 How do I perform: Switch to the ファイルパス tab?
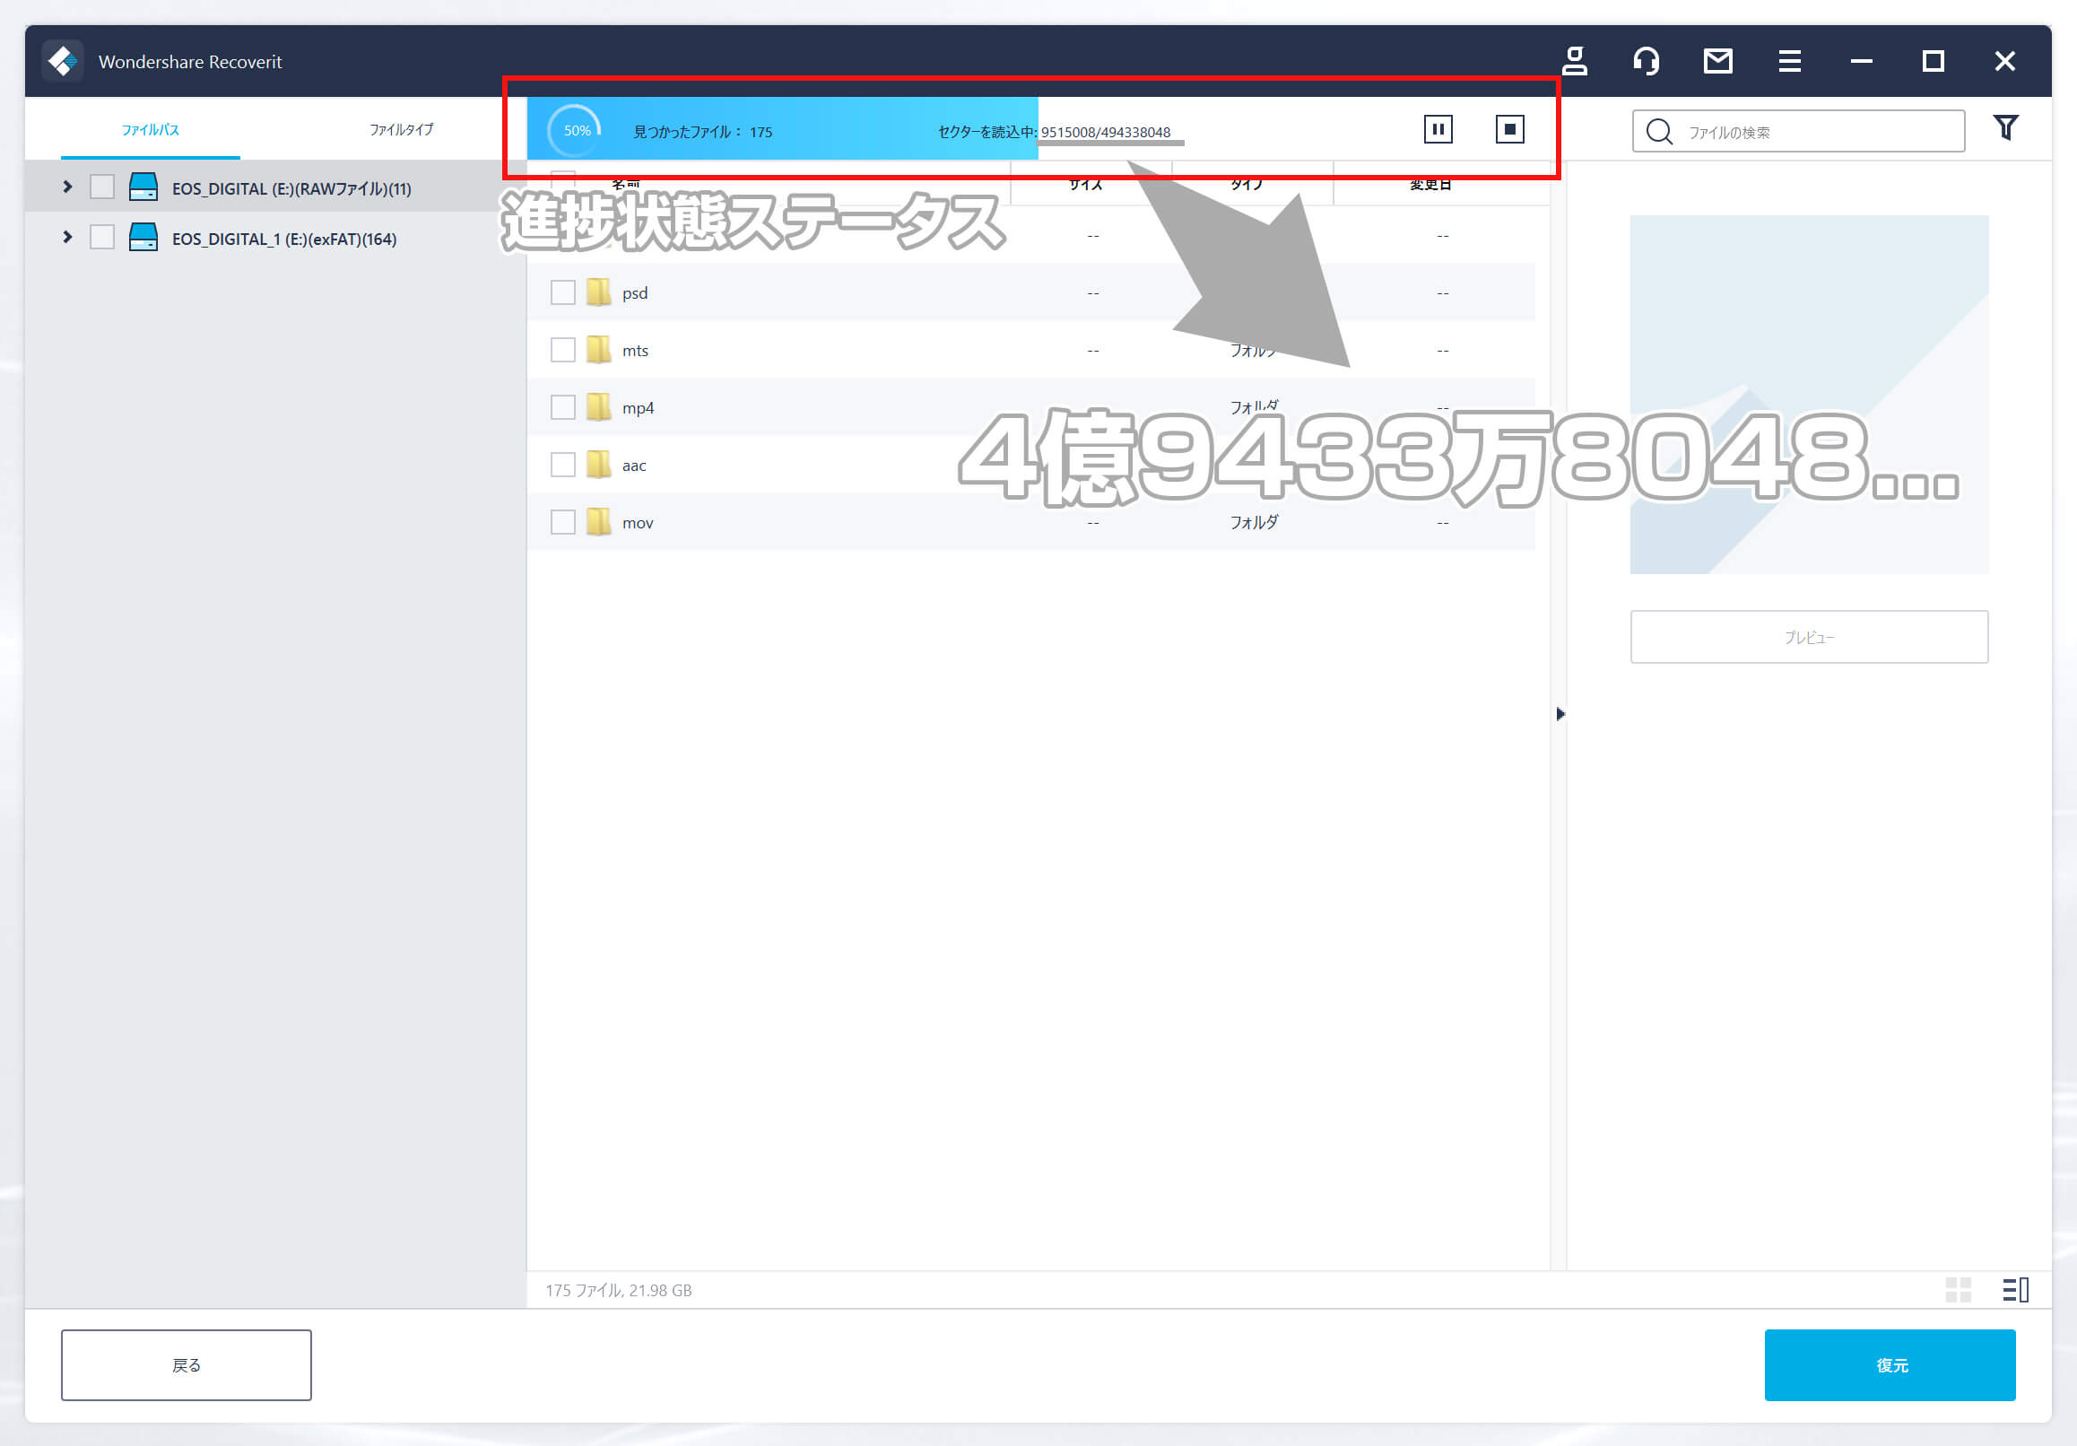coord(150,129)
